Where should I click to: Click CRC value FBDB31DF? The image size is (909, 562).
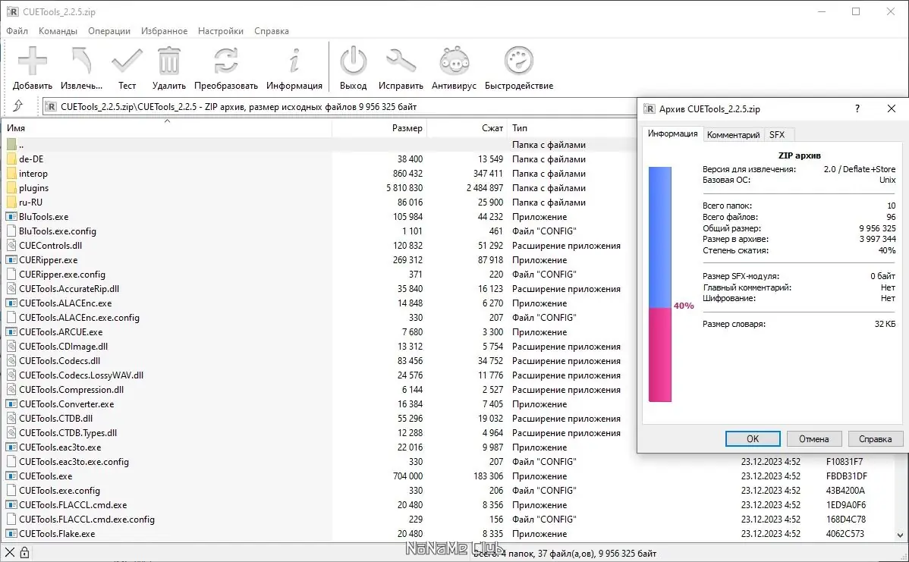coord(846,476)
